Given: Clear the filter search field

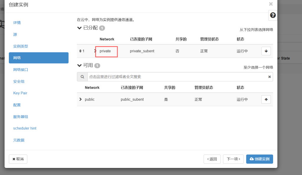Looking at the screenshot, I should 269,77.
